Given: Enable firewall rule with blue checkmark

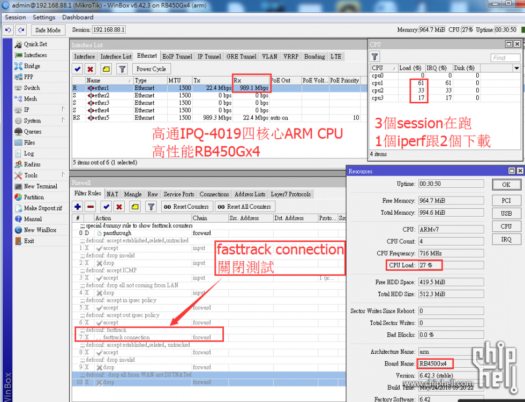Looking at the screenshot, I should [107, 207].
